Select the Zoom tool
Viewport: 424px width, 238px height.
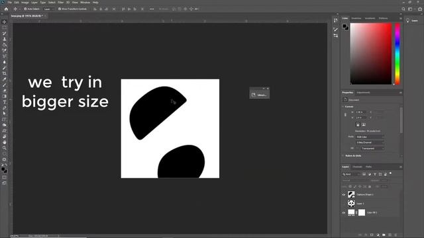tap(5, 148)
